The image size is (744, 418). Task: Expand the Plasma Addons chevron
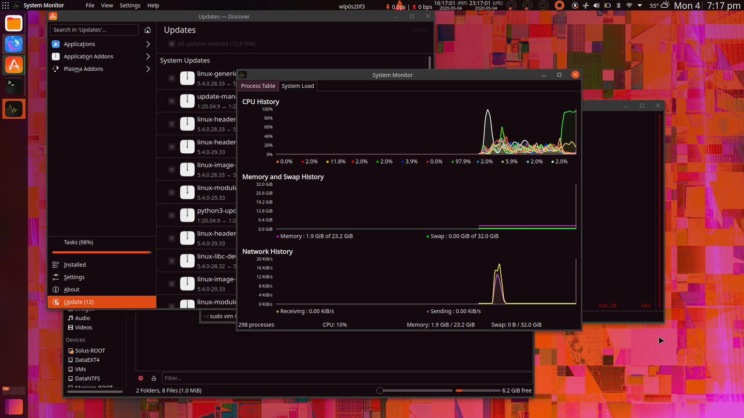148,69
